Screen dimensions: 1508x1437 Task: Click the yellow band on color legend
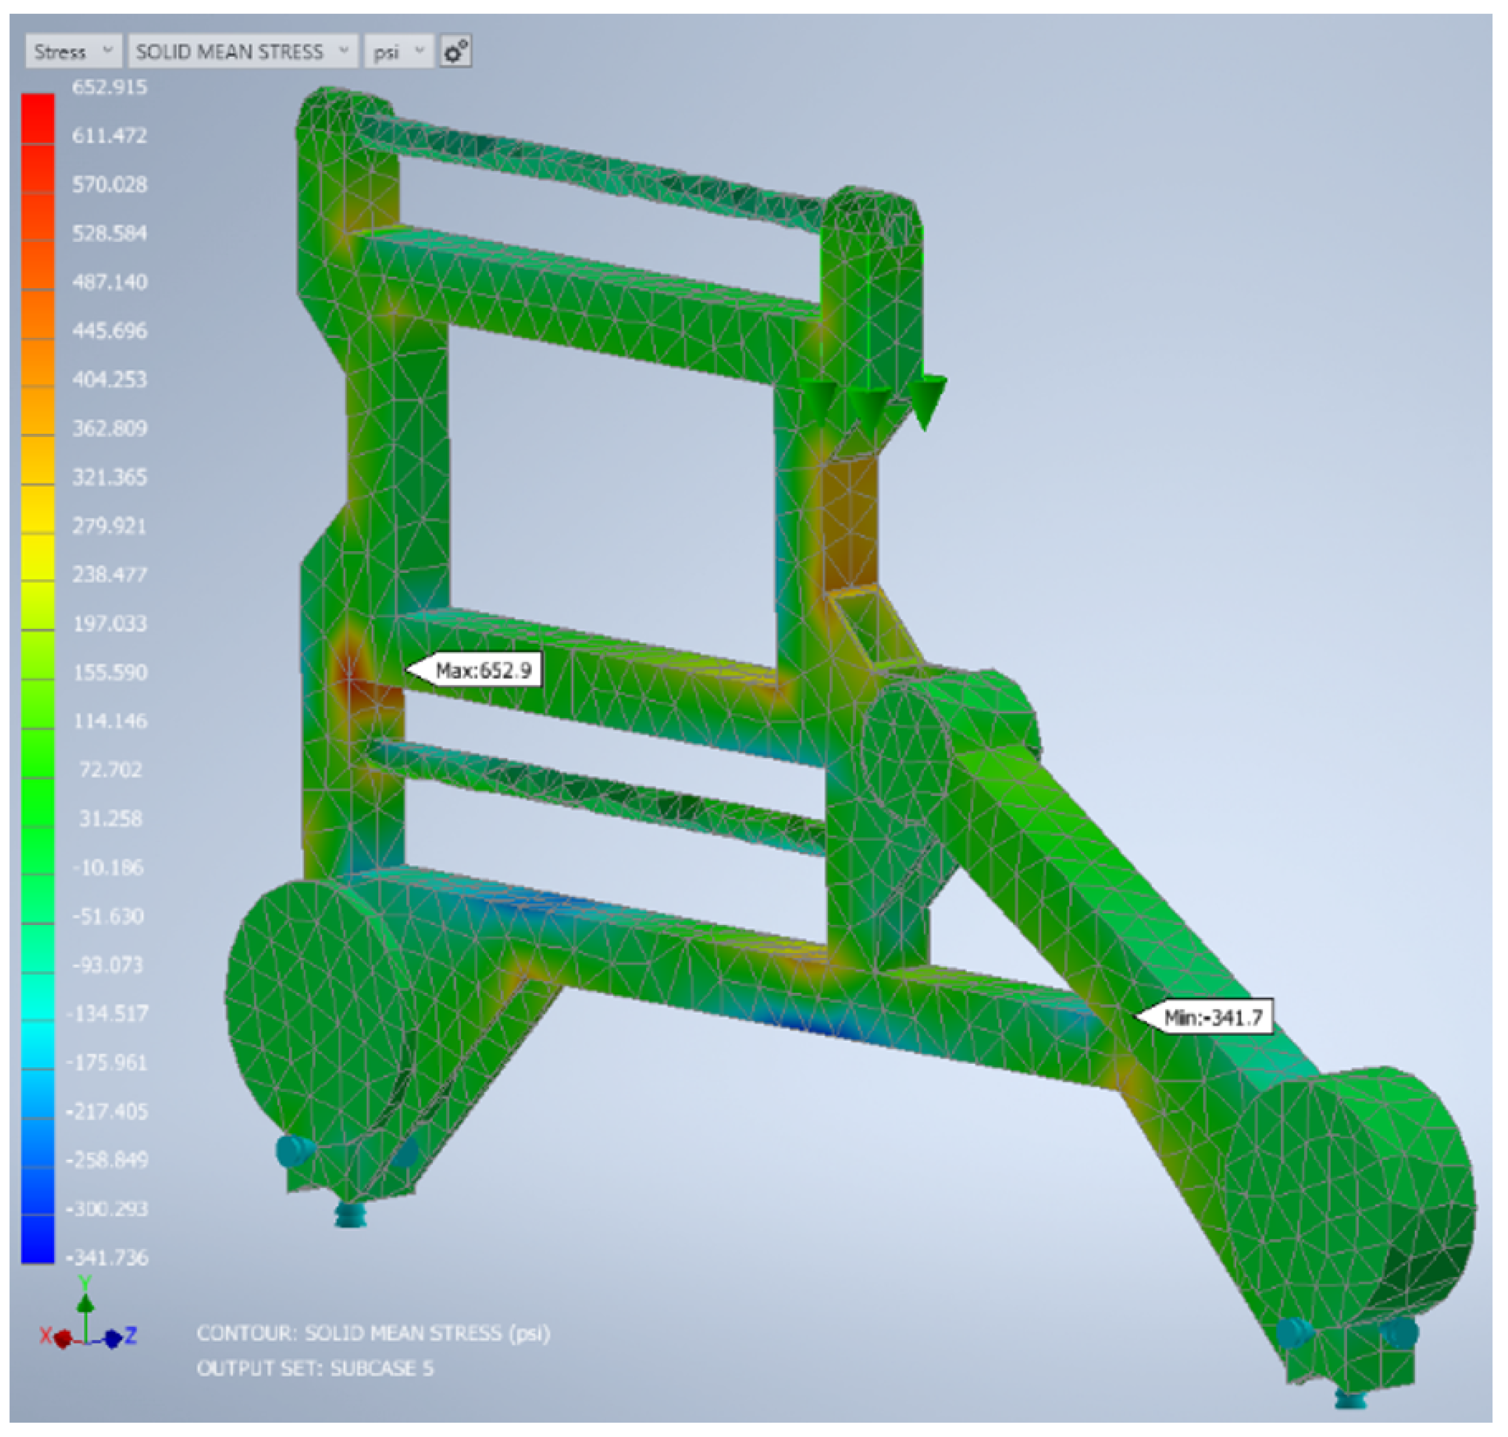(38, 557)
